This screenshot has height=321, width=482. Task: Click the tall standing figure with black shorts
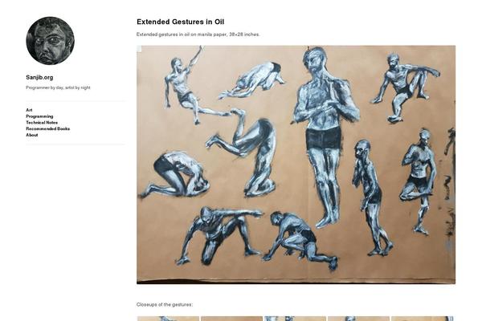325,136
